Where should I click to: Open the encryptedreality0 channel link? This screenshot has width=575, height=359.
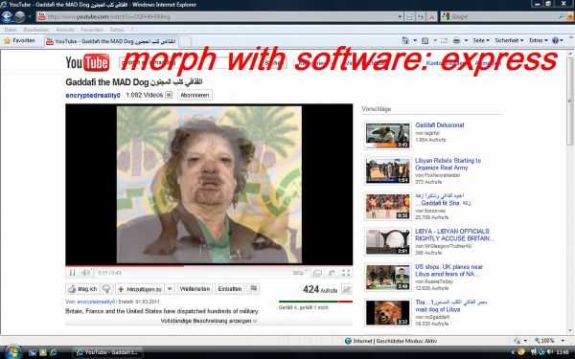click(x=93, y=95)
